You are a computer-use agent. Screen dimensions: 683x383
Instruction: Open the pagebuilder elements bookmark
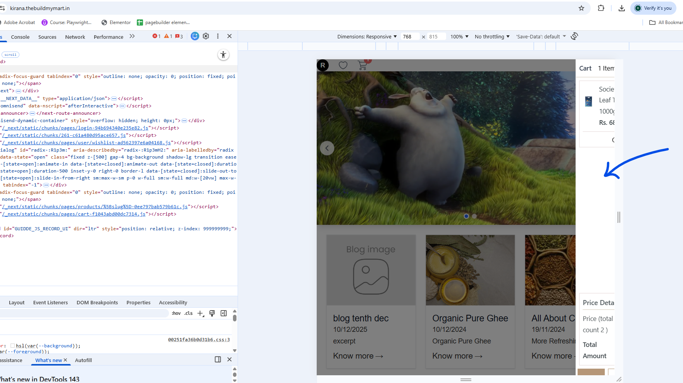163,22
